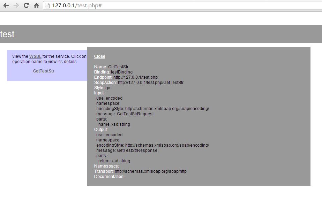This screenshot has width=322, height=209.
Task: Close the operation details panel
Action: pyautogui.click(x=99, y=56)
